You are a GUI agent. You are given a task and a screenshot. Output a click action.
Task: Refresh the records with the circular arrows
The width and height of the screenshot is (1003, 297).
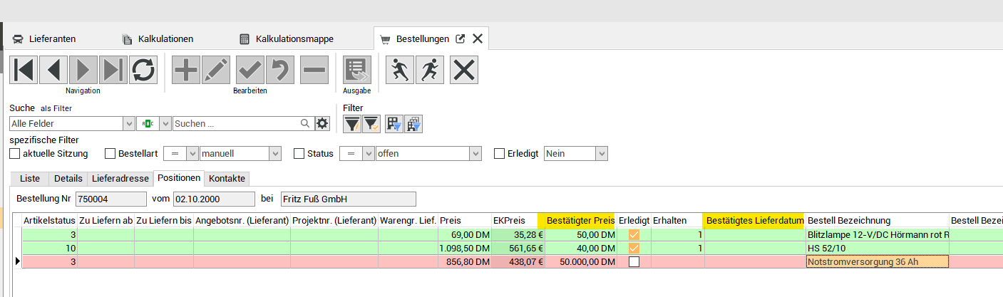[143, 71]
